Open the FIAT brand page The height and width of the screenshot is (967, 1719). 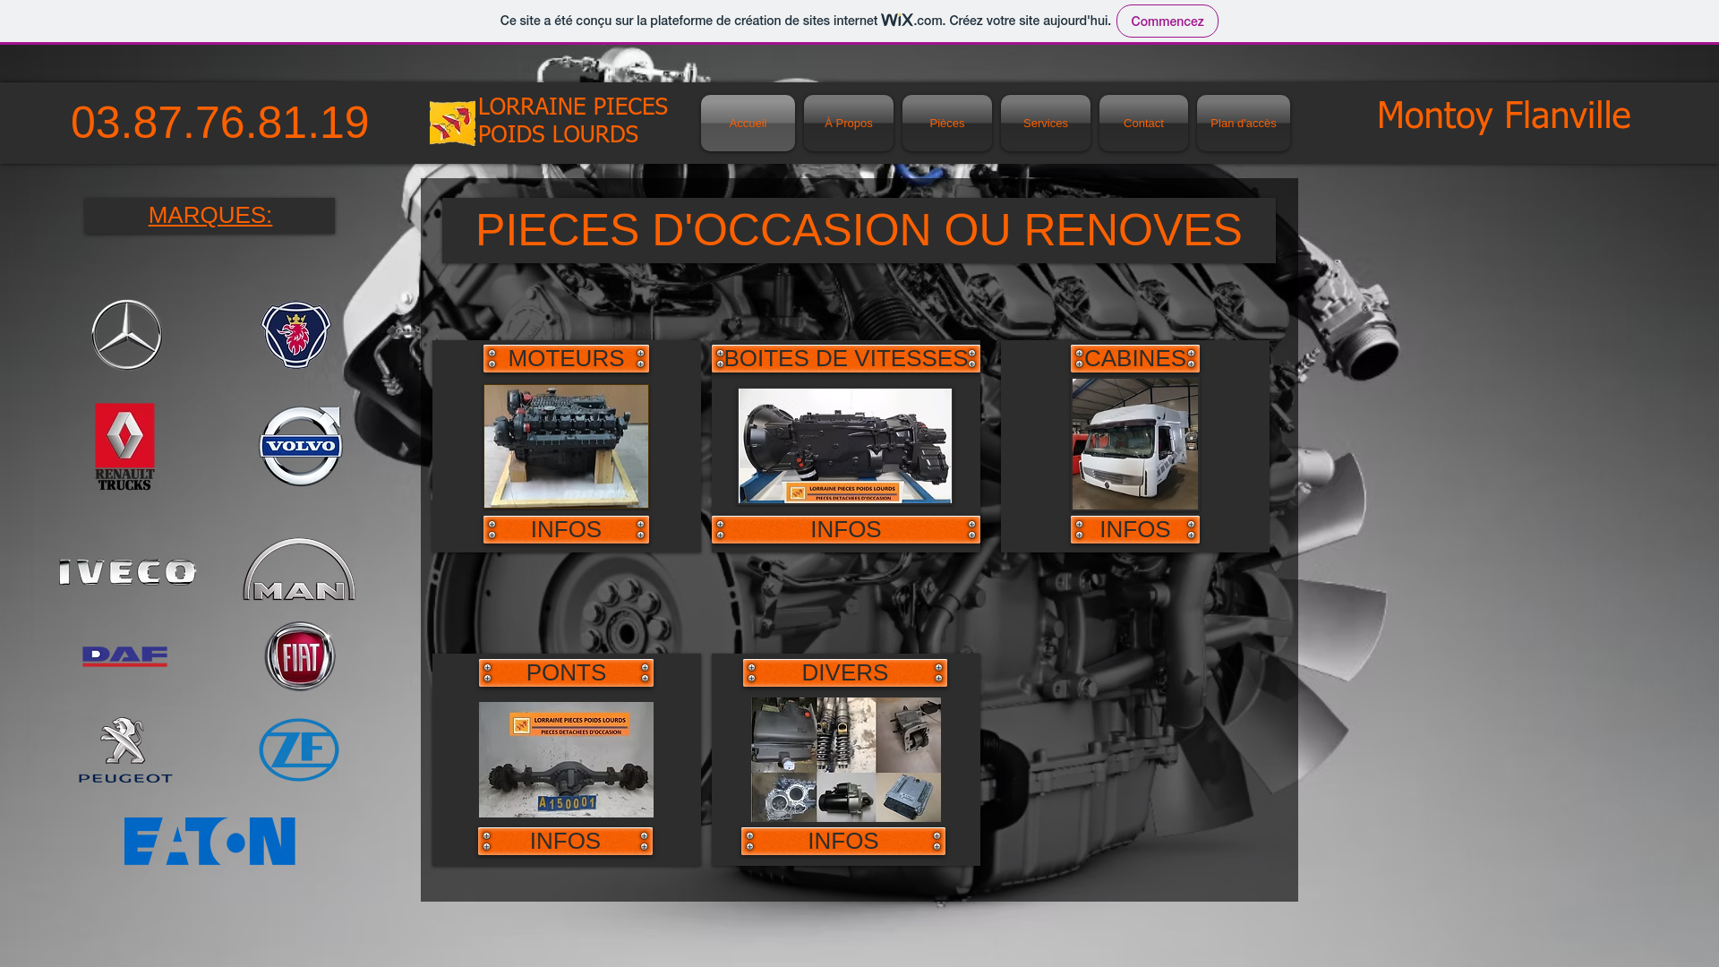pos(299,656)
